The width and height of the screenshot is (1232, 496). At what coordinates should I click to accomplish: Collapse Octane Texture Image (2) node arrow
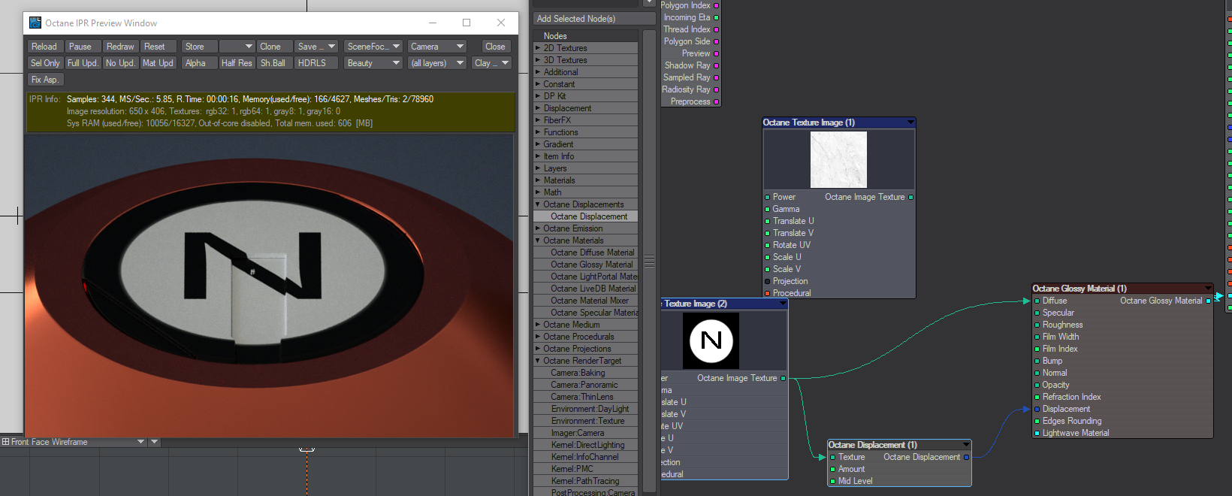coord(783,304)
